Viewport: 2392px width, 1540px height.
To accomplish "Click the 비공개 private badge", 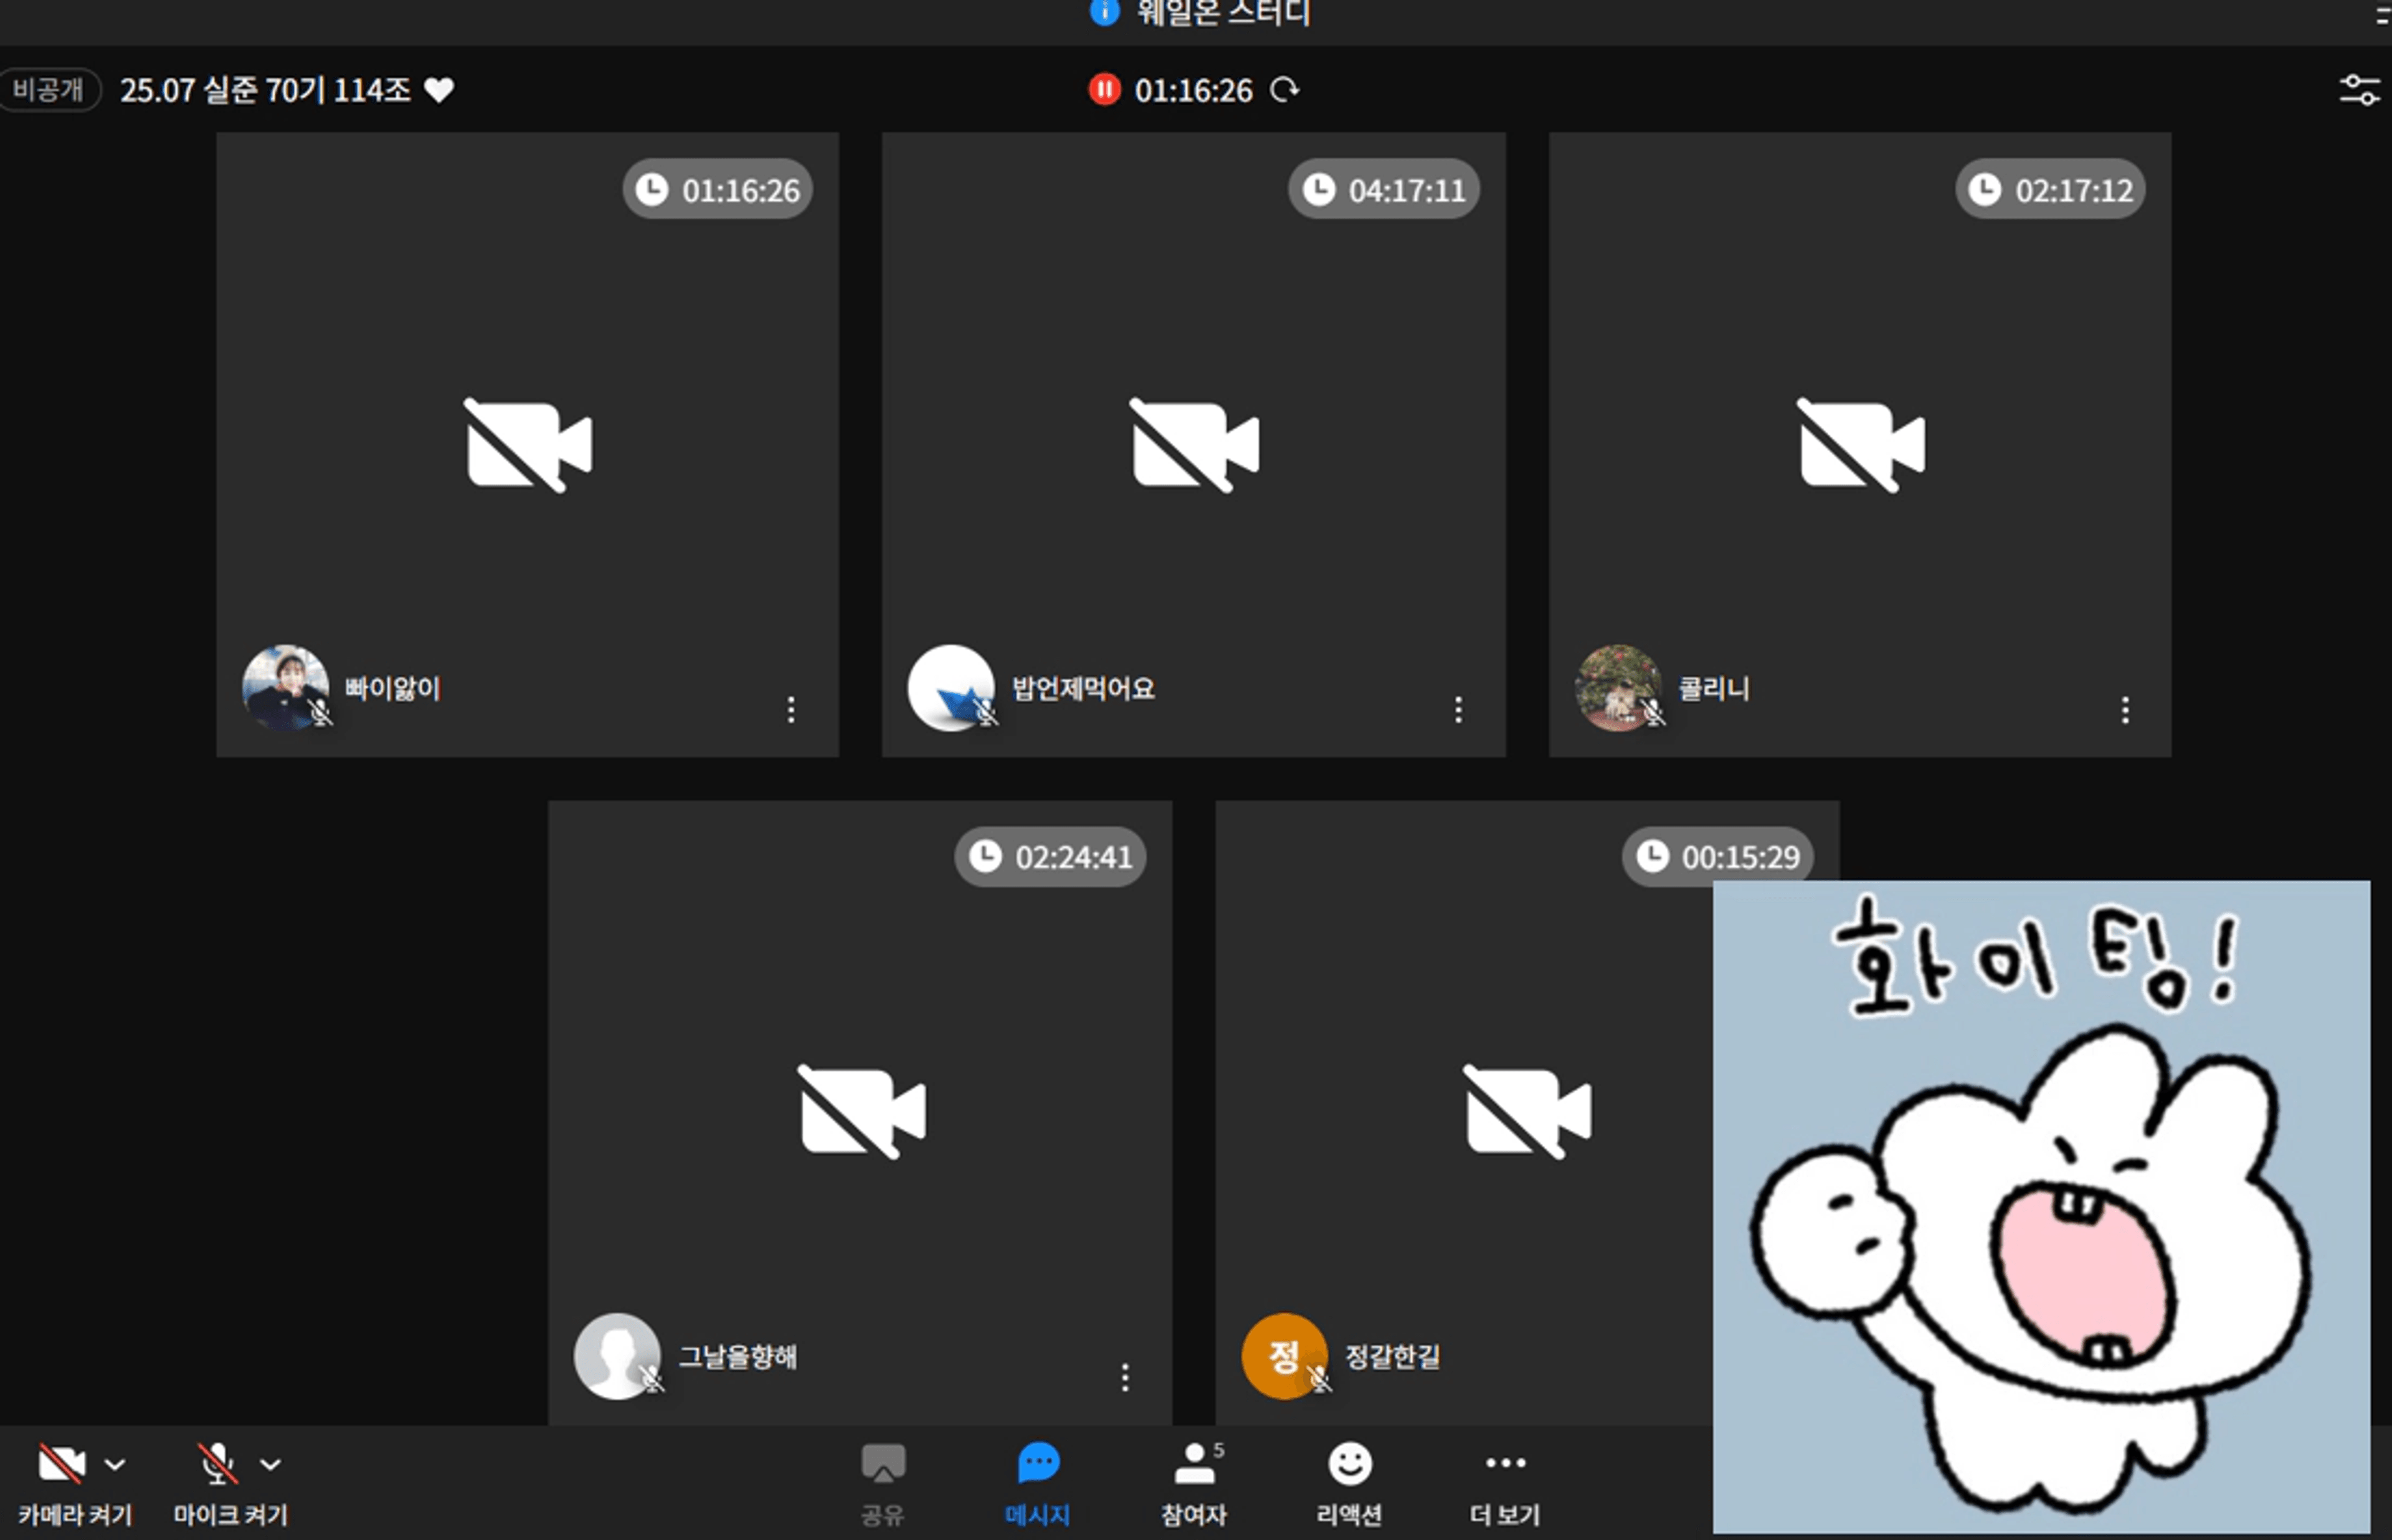I will [x=48, y=90].
